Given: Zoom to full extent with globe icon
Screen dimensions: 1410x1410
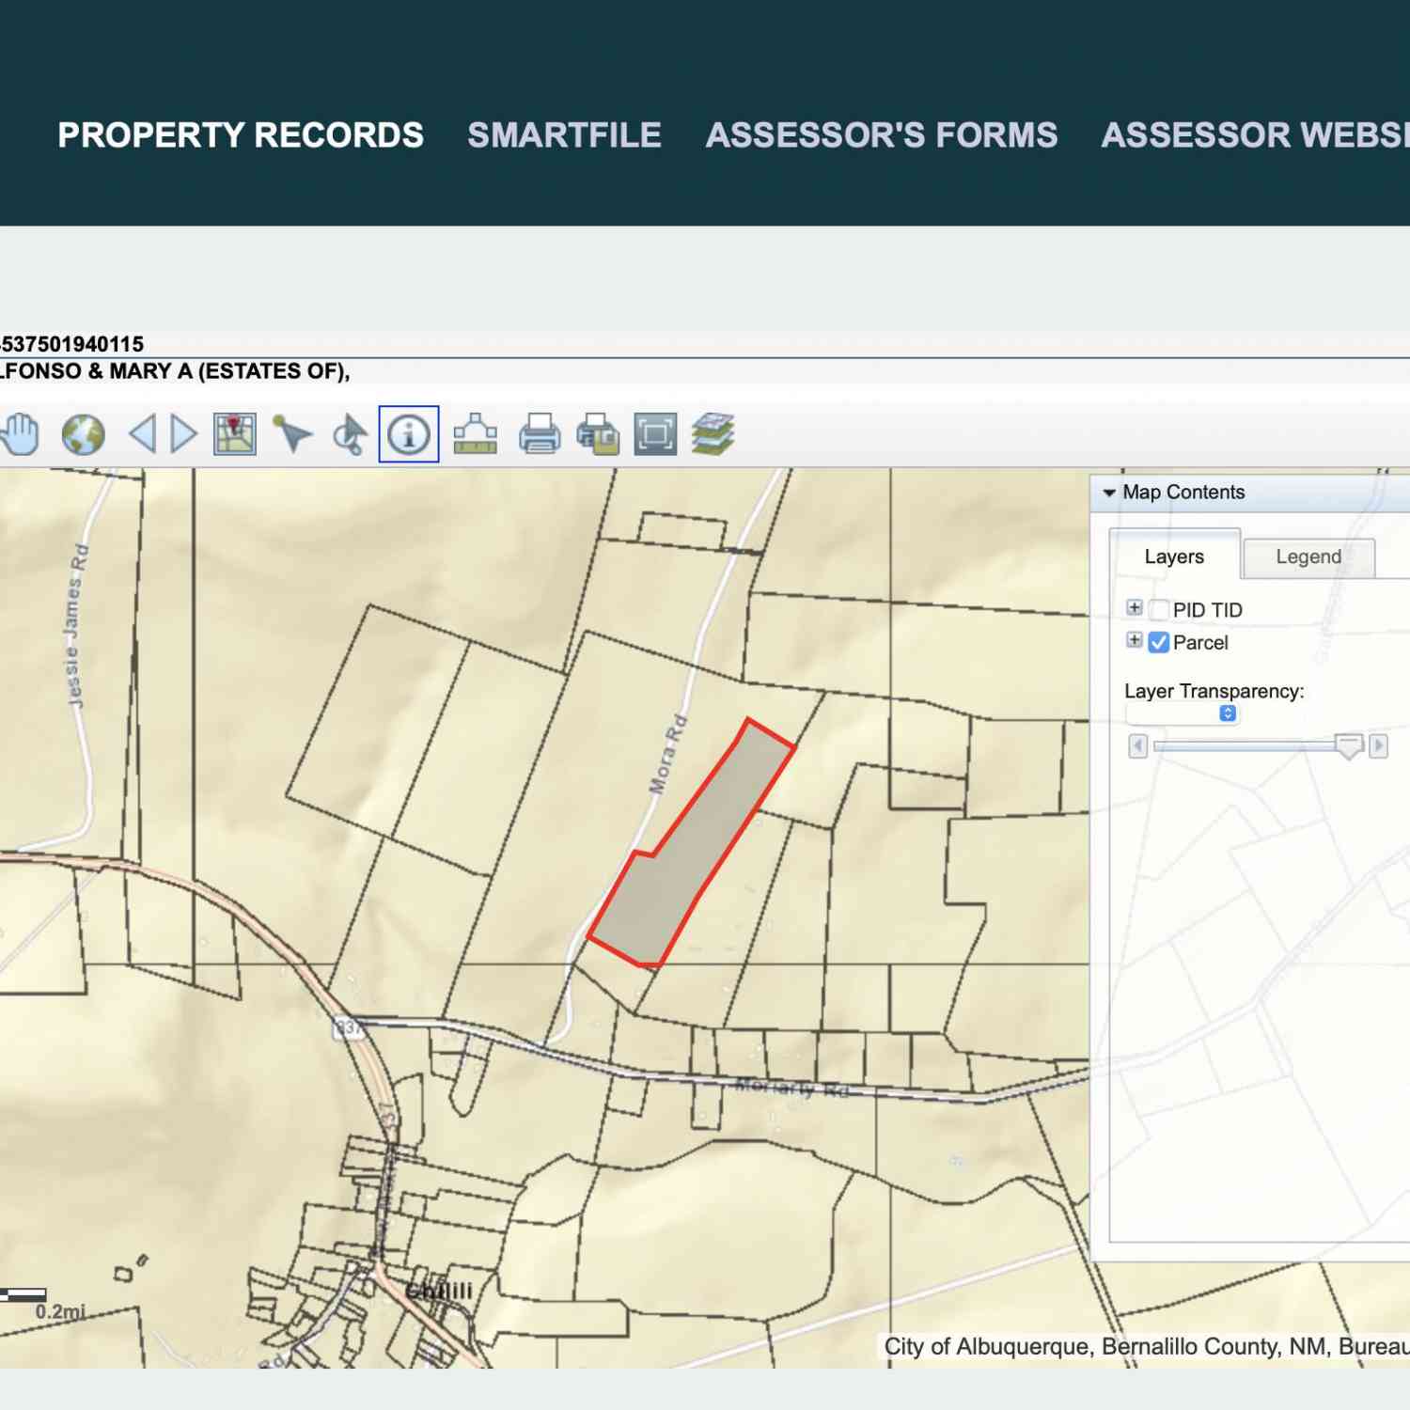Looking at the screenshot, I should point(83,434).
